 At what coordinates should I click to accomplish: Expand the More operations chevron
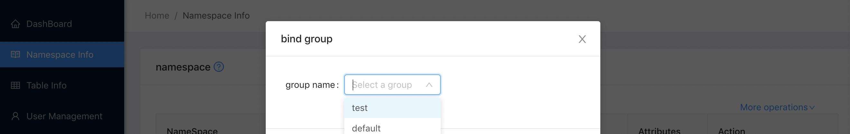[x=812, y=108]
